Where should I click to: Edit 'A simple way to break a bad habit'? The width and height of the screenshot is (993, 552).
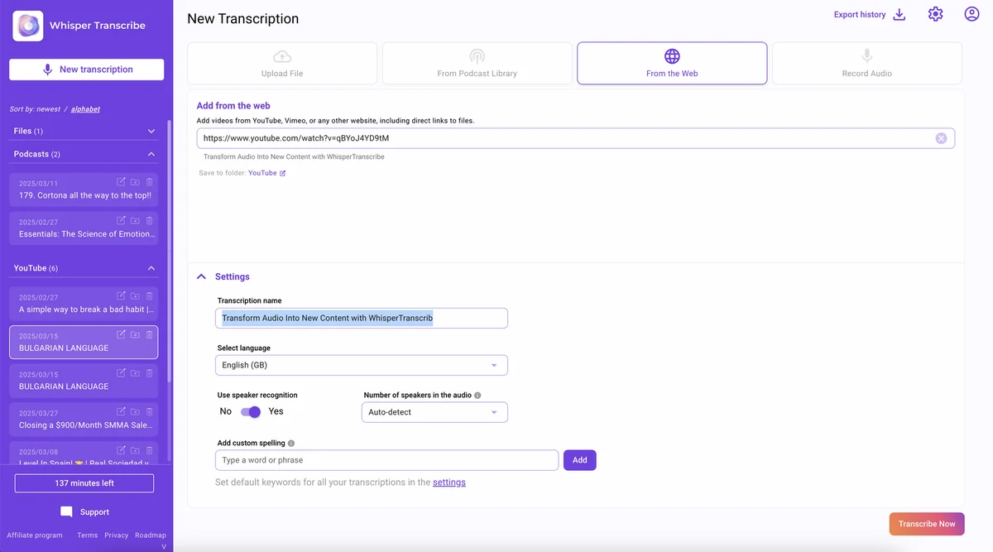coord(121,295)
